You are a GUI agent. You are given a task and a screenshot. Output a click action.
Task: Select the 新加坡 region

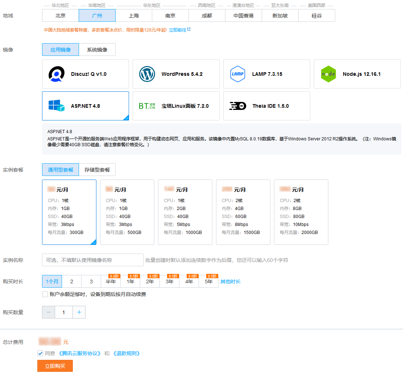280,16
